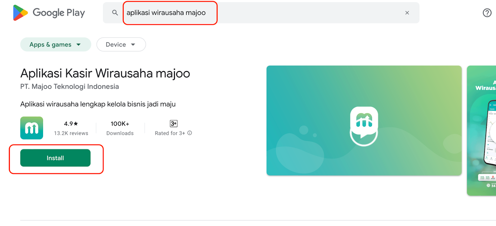The image size is (496, 226).
Task: Open PT. Majoo Teknologi Indonesia developer link
Action: (70, 86)
